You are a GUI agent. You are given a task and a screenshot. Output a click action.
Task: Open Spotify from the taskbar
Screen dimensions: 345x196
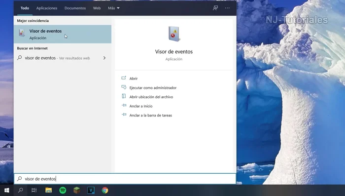63,190
